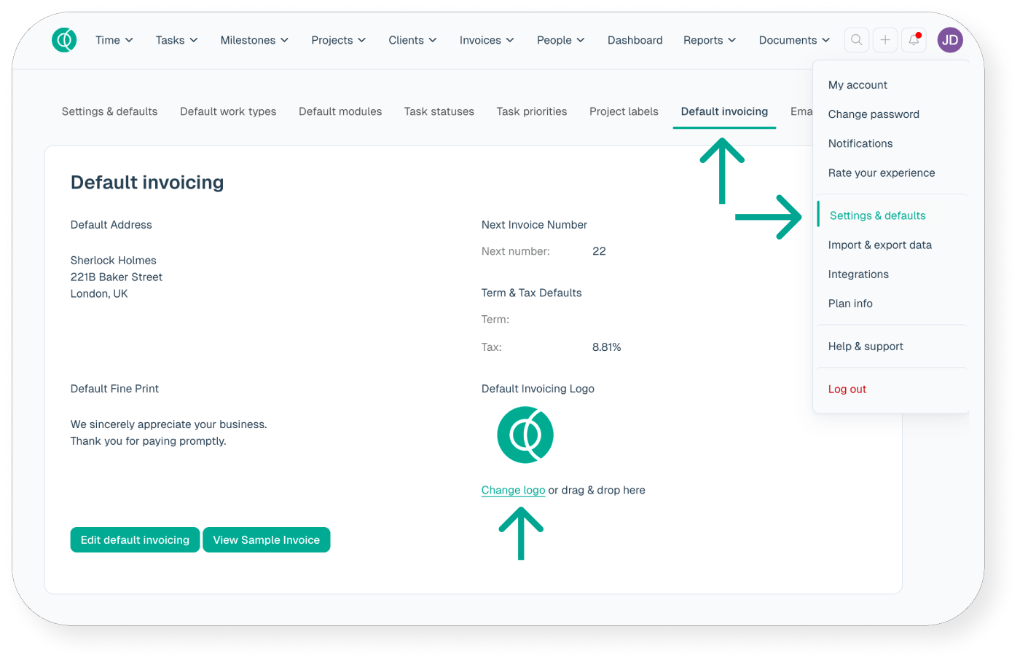
Task: Expand the Reports dropdown menu
Action: coord(709,40)
